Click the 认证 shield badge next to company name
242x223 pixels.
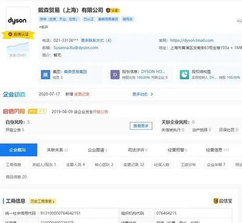[x=113, y=11]
